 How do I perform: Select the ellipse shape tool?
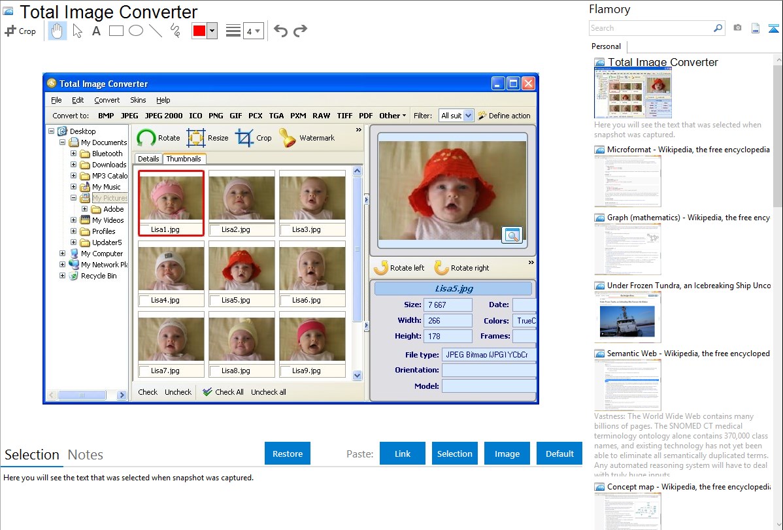pyautogui.click(x=136, y=31)
